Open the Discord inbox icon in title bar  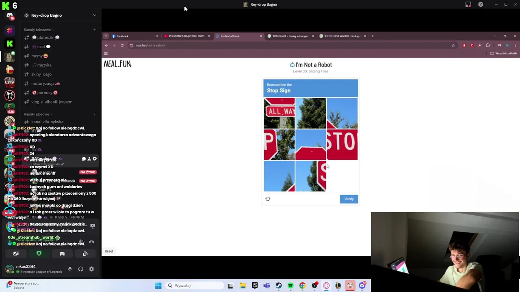(468, 4)
